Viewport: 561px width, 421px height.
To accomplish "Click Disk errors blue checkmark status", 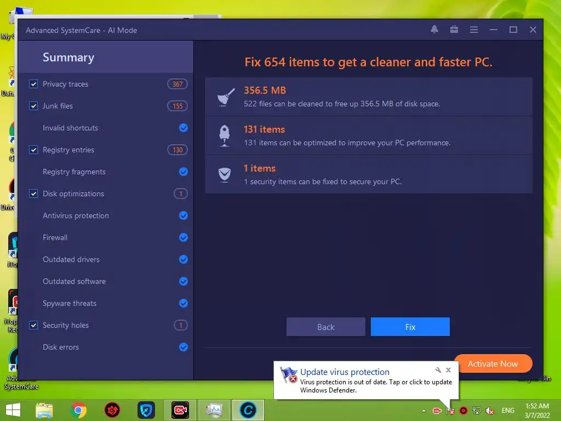I will click(183, 347).
